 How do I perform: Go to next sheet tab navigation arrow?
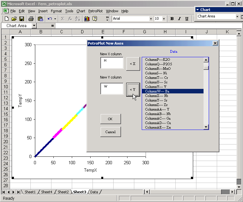(x=13, y=192)
